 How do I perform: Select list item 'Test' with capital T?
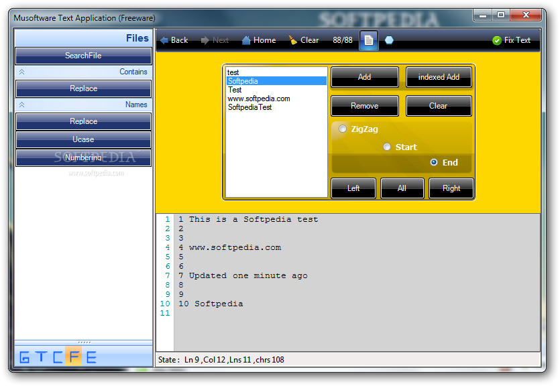(276, 90)
